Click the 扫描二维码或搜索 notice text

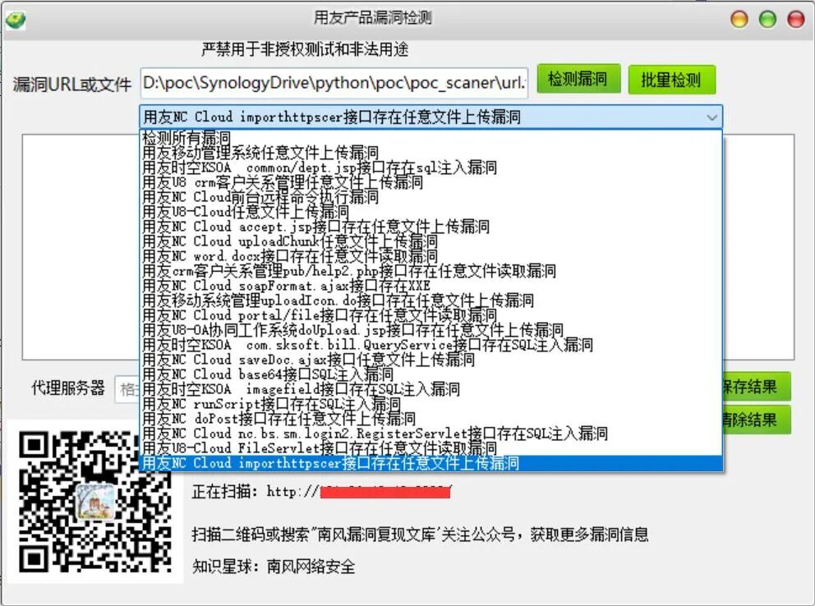(x=420, y=534)
